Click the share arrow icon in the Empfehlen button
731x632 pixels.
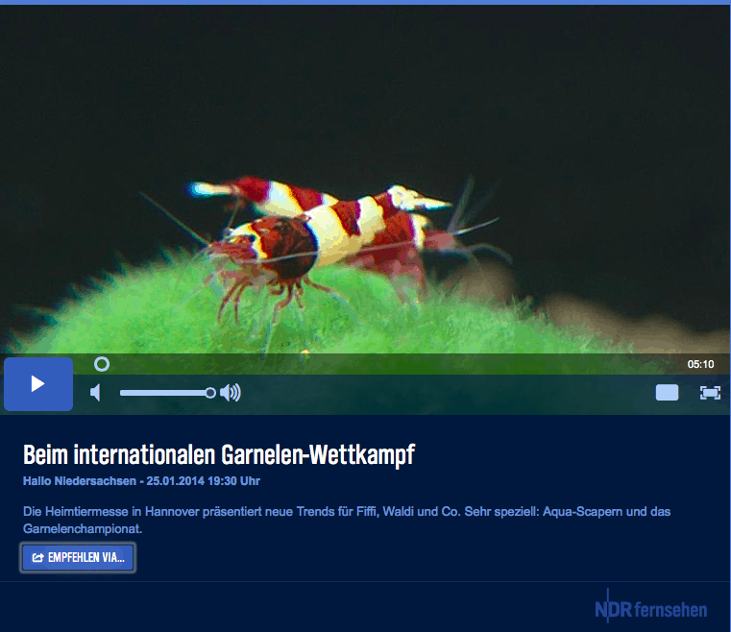tap(37, 557)
